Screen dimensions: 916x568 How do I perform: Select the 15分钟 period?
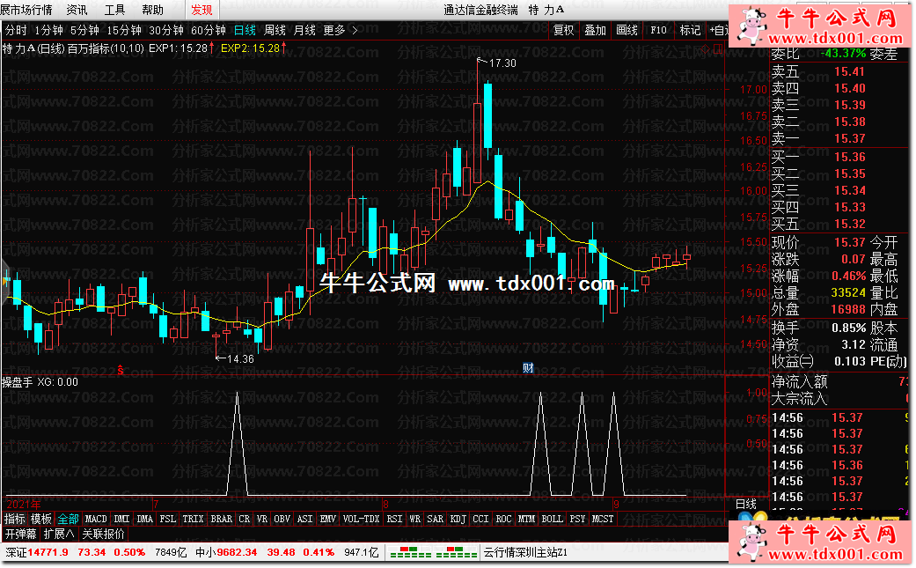click(124, 30)
